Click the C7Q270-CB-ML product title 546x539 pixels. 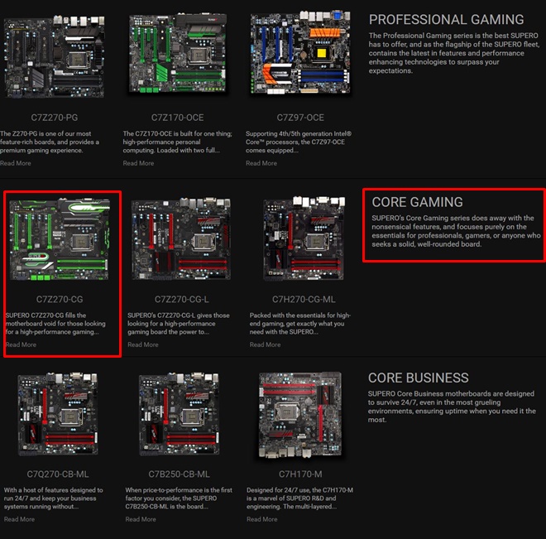(x=58, y=474)
